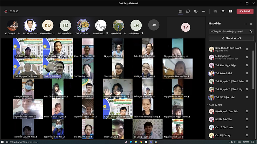Click mic icon beside Khoa Quản trị Kinh Doanh

point(247,49)
